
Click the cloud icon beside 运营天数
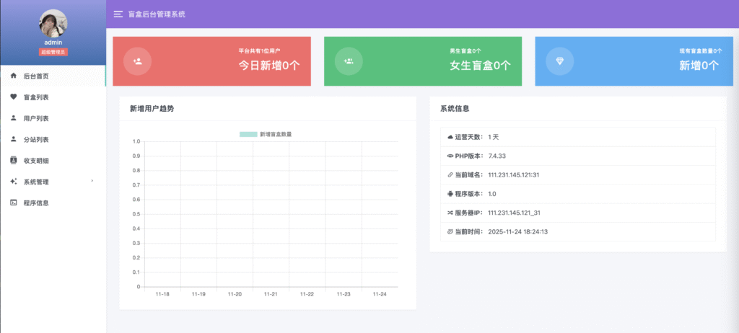tap(450, 137)
